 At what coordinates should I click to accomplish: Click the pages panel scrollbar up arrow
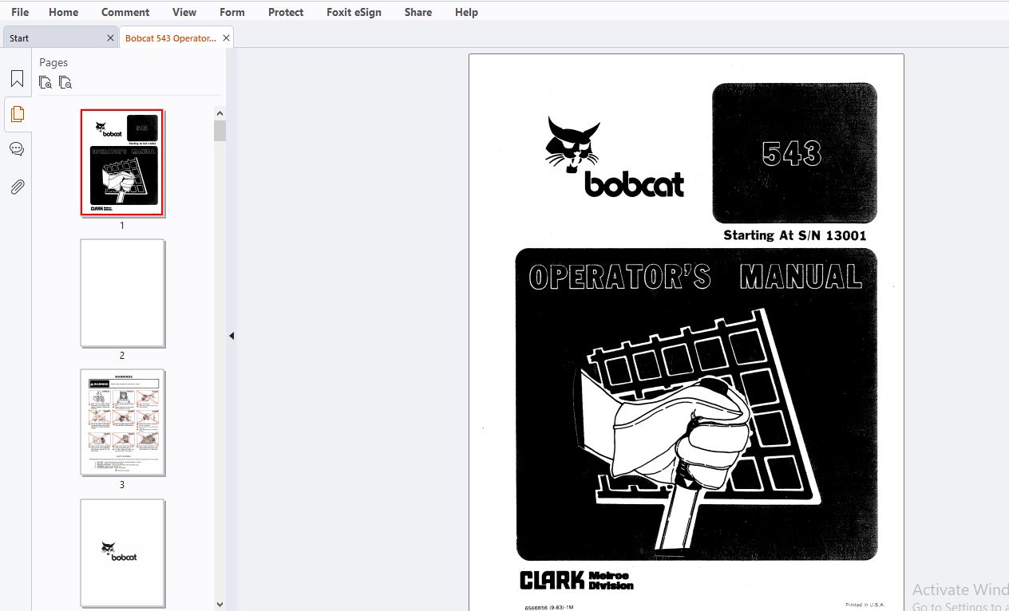click(220, 112)
